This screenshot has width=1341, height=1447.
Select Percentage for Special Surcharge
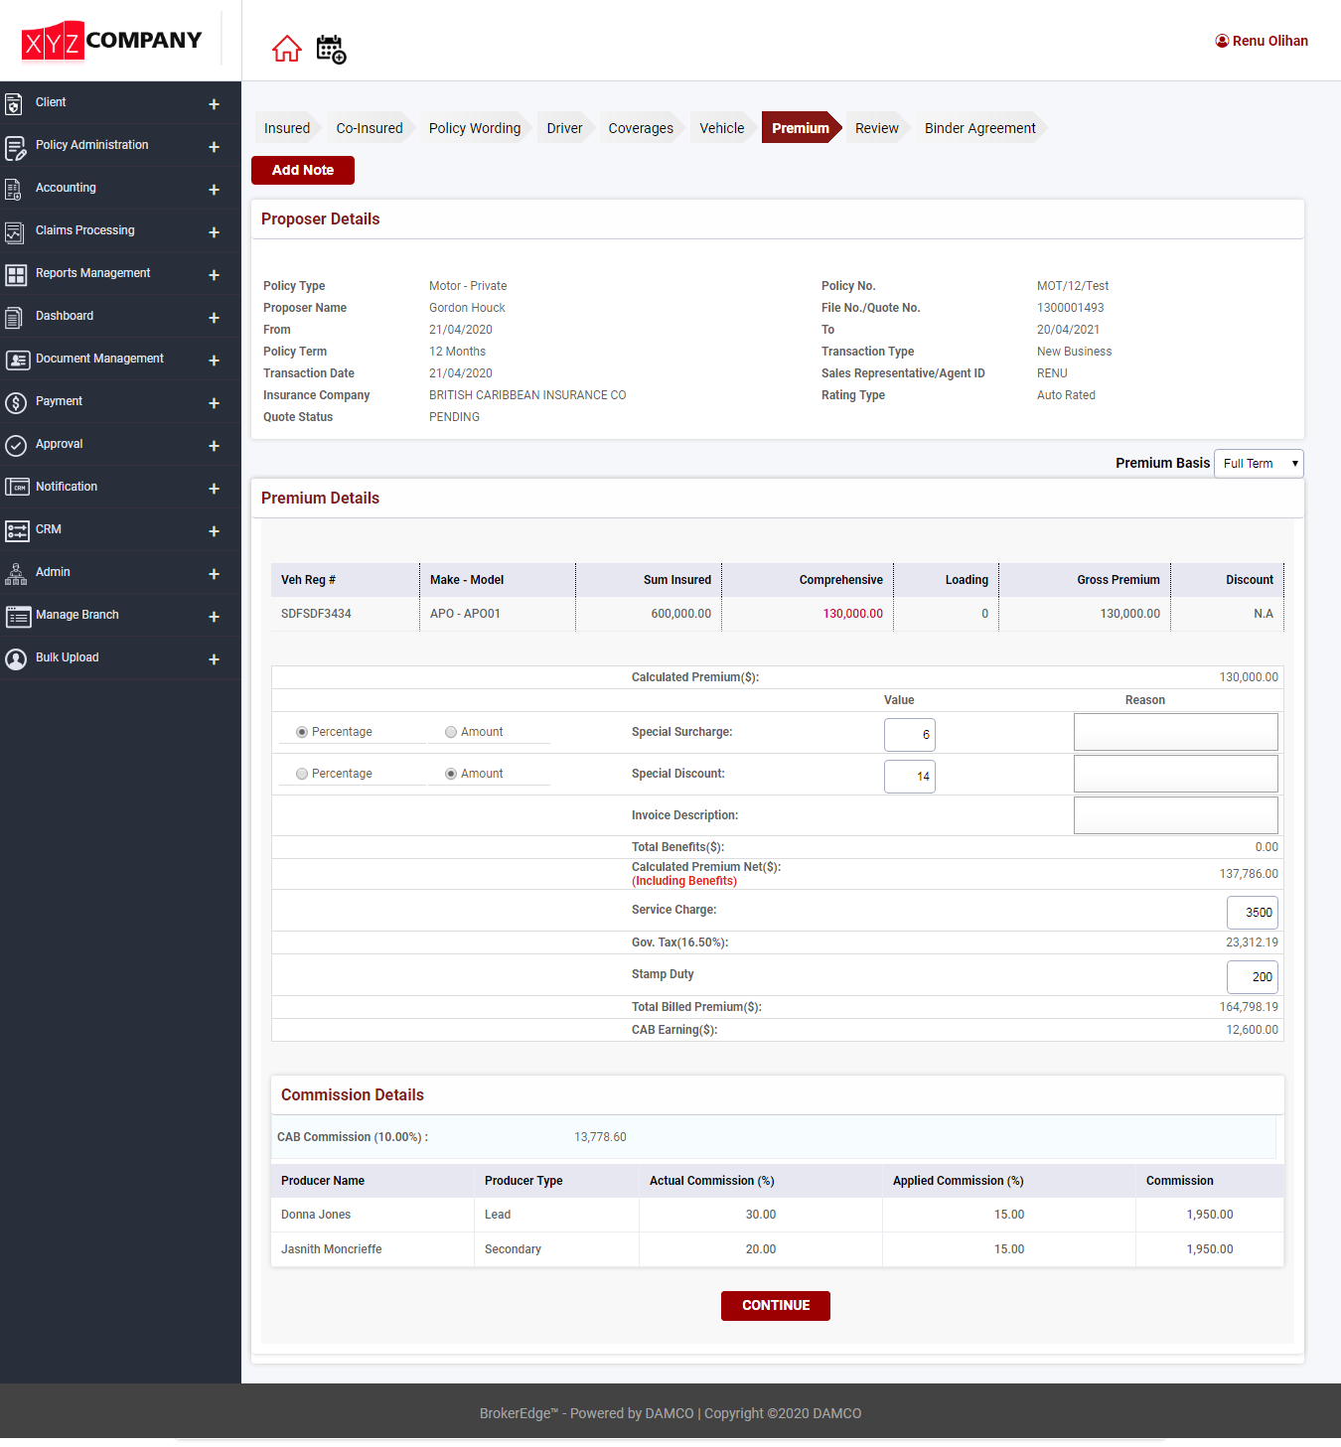coord(302,732)
